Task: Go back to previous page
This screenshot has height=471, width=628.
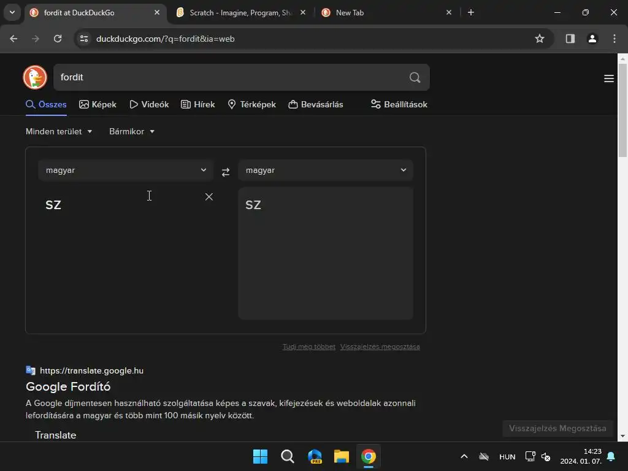Action: pyautogui.click(x=13, y=39)
